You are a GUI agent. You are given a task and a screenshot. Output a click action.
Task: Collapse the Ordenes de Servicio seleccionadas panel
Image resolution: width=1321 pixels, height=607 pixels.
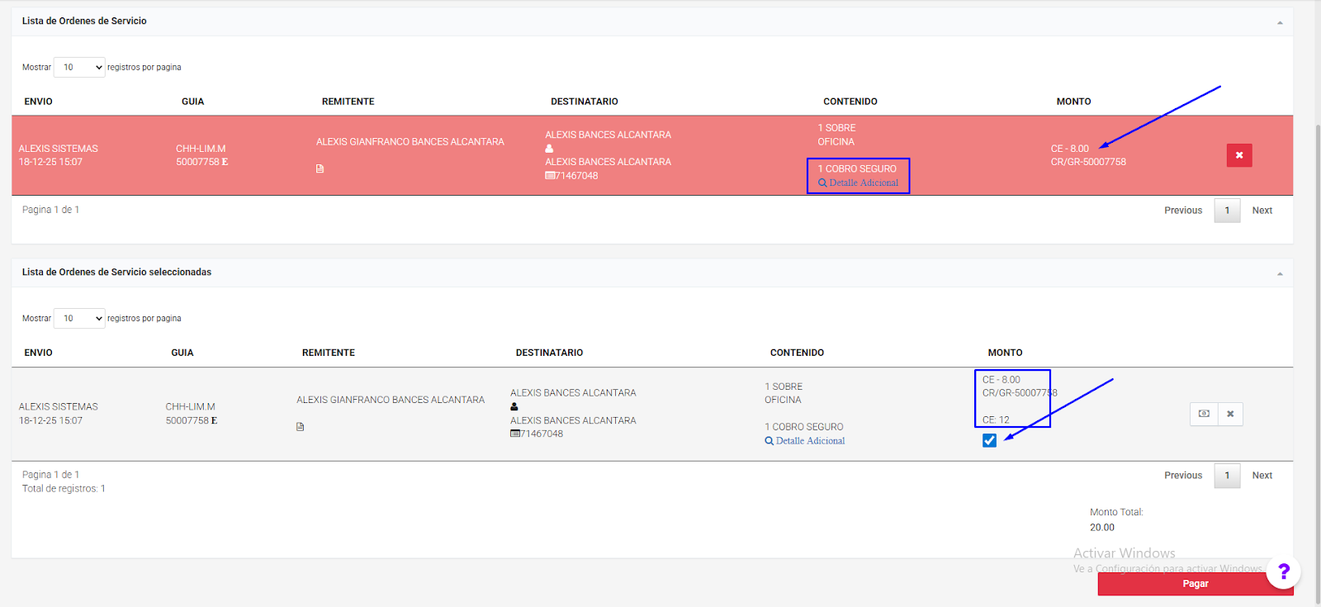pos(1280,273)
